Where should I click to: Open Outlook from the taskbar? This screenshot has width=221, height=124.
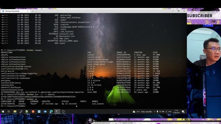(45, 112)
